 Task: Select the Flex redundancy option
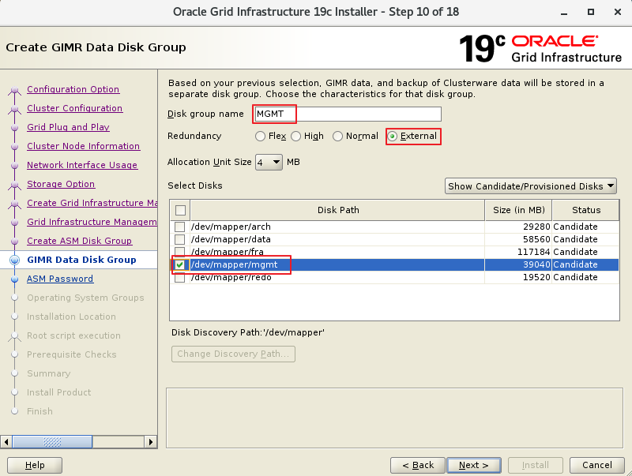point(261,137)
